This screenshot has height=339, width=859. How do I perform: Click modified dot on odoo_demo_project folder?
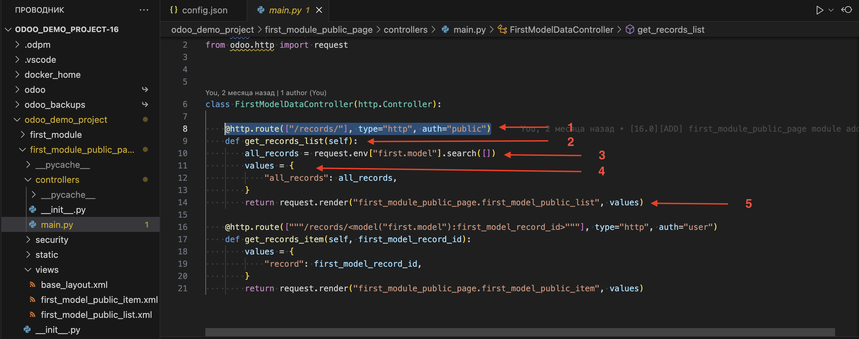point(145,119)
